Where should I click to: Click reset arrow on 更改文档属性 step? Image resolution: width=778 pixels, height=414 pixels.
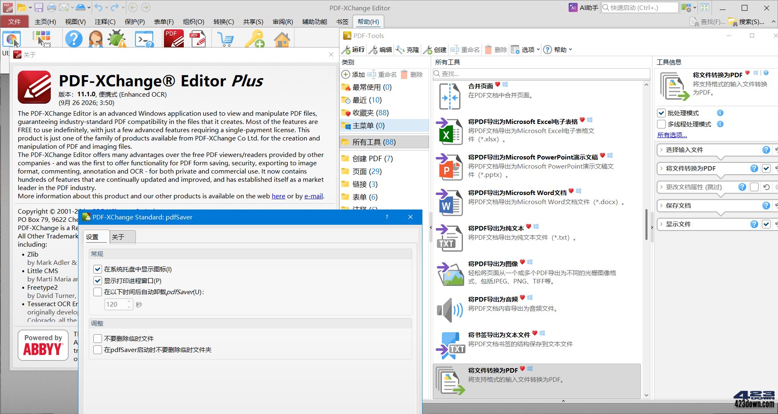(766, 187)
